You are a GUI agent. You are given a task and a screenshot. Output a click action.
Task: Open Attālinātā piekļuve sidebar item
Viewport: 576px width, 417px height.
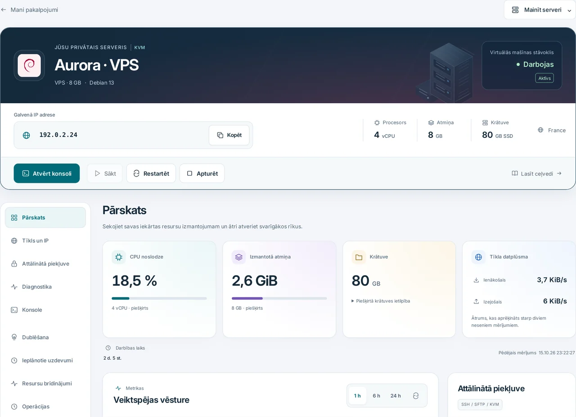pyautogui.click(x=45, y=263)
